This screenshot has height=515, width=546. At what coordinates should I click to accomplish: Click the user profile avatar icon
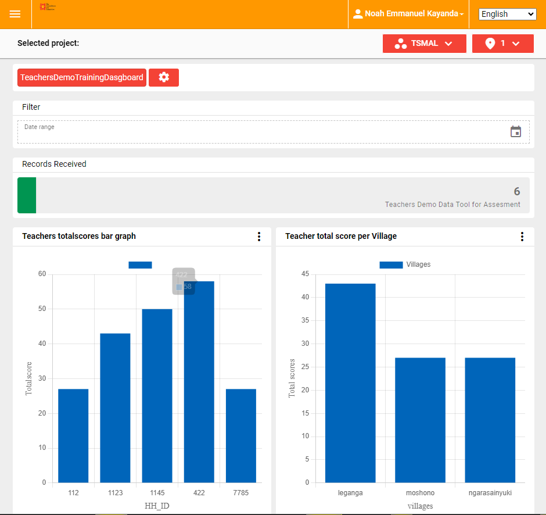358,14
